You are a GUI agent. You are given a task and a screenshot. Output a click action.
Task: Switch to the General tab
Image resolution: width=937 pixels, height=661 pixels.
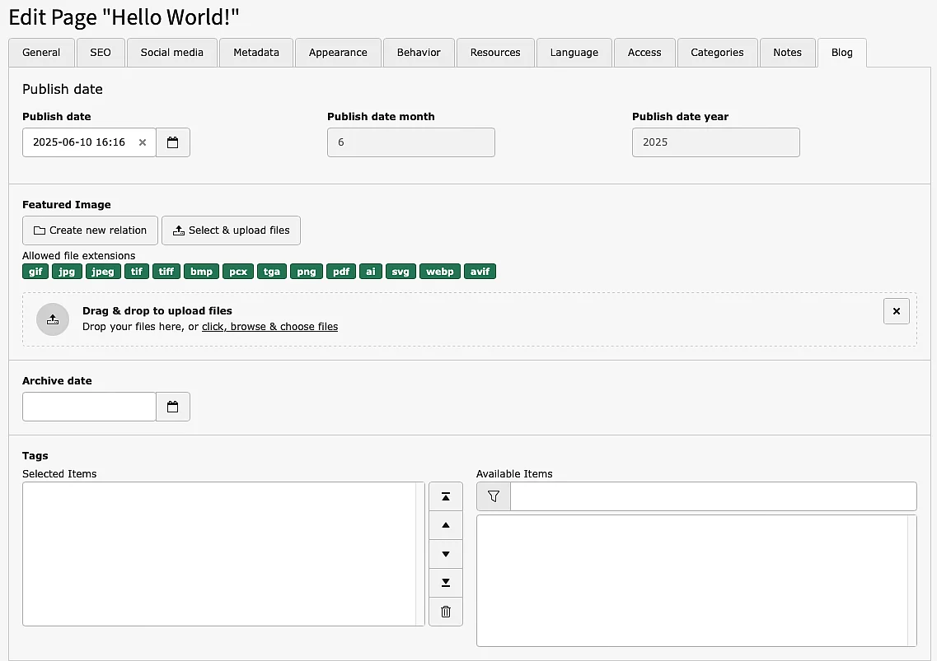(41, 53)
